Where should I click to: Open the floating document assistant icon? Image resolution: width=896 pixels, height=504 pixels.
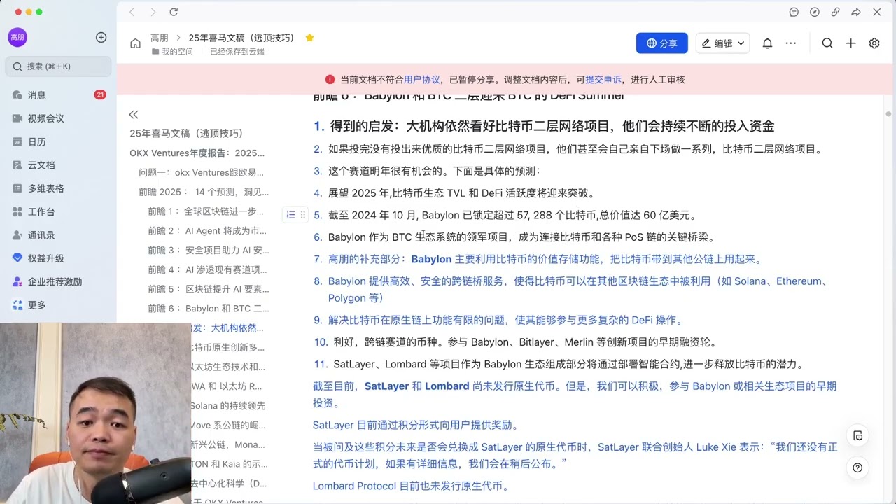(857, 435)
